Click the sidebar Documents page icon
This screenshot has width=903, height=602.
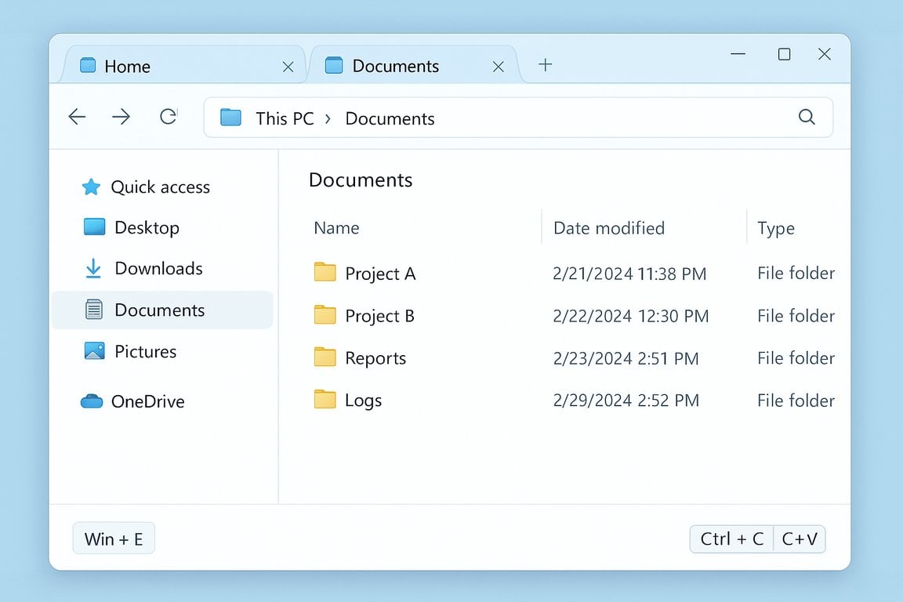(x=94, y=310)
